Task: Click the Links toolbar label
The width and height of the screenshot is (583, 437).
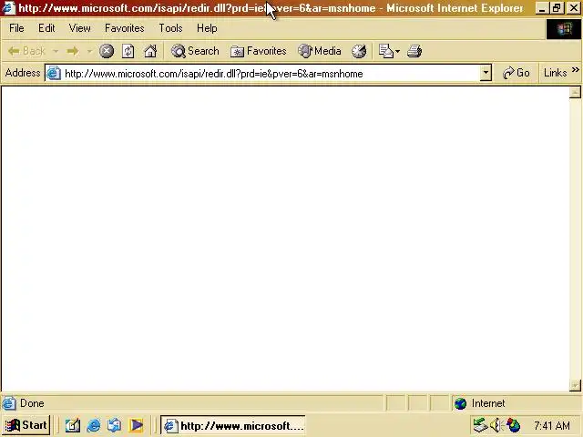Action: 555,73
